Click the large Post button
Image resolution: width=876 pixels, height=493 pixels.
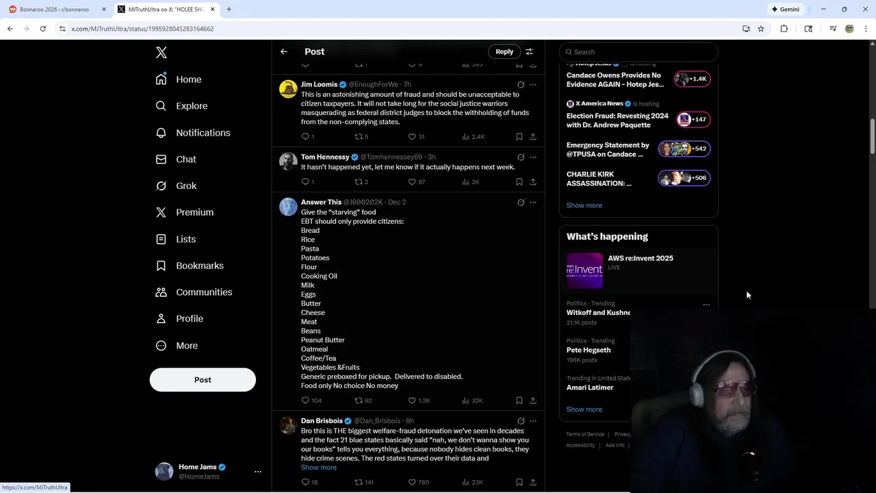(203, 380)
